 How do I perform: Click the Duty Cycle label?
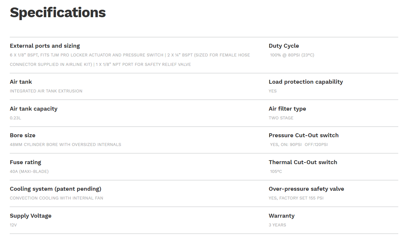pos(284,46)
